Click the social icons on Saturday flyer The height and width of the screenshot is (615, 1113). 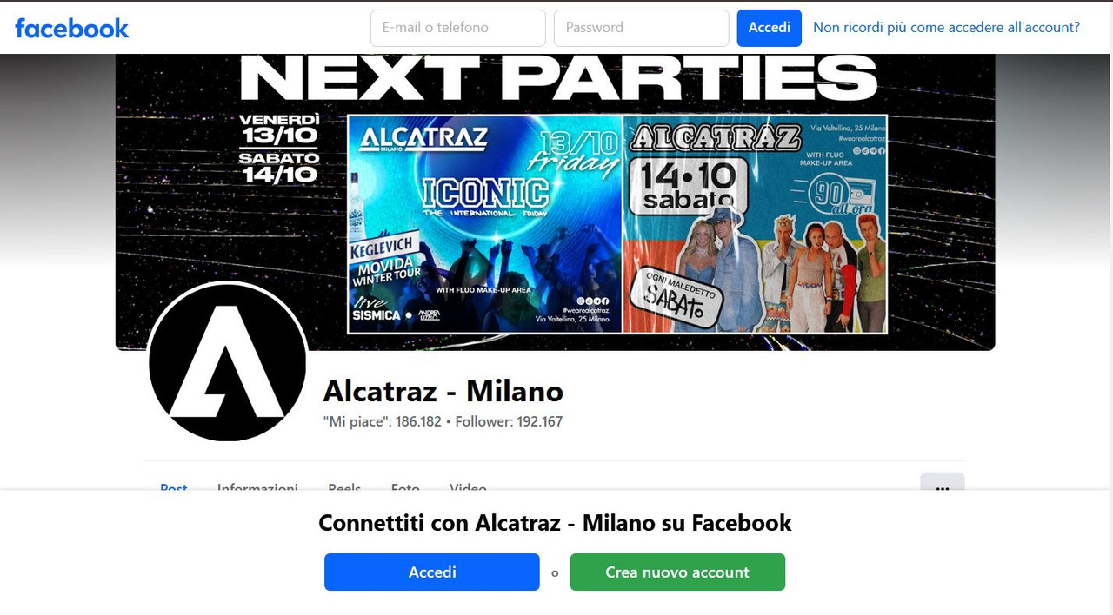tap(869, 150)
